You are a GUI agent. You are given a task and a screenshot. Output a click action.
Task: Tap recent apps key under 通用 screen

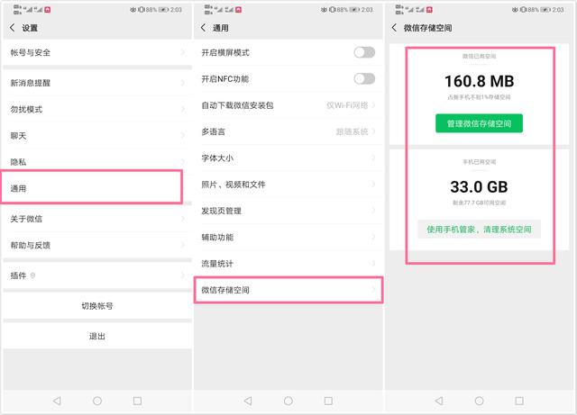tap(328, 401)
